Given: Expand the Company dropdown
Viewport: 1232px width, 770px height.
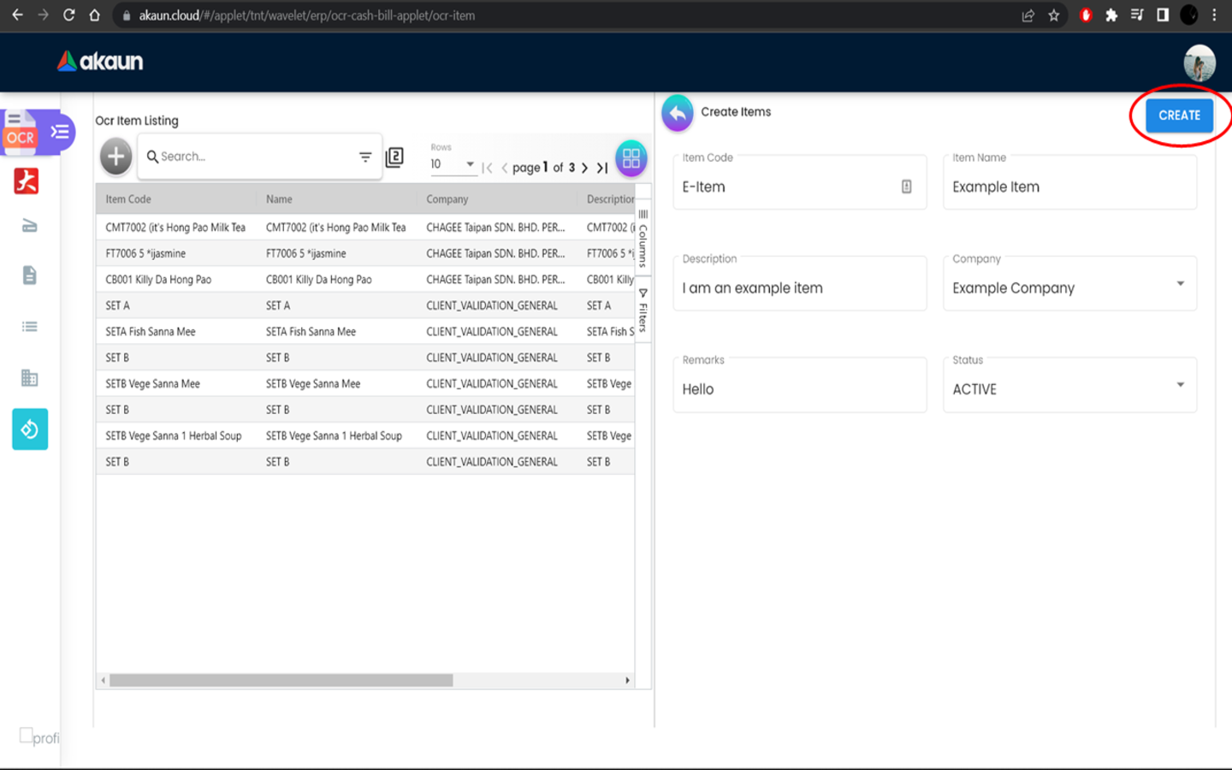Looking at the screenshot, I should point(1180,284).
